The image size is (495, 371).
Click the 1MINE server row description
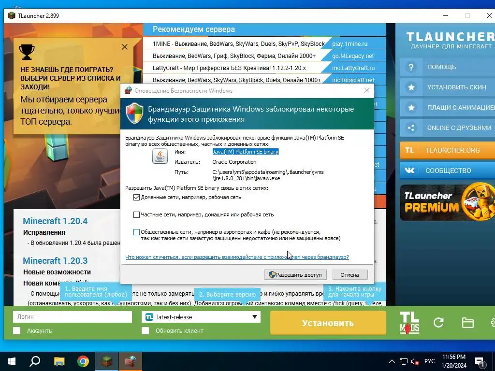tap(239, 44)
